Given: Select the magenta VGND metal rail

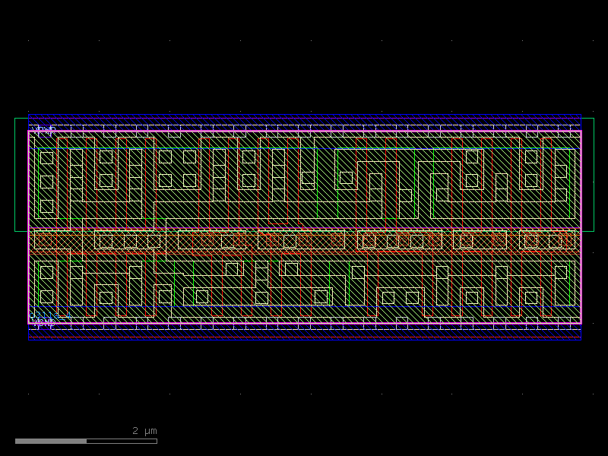Looking at the screenshot, I should tap(304, 321).
